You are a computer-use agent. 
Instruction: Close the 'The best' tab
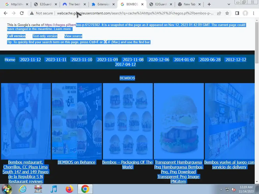(85, 5)
